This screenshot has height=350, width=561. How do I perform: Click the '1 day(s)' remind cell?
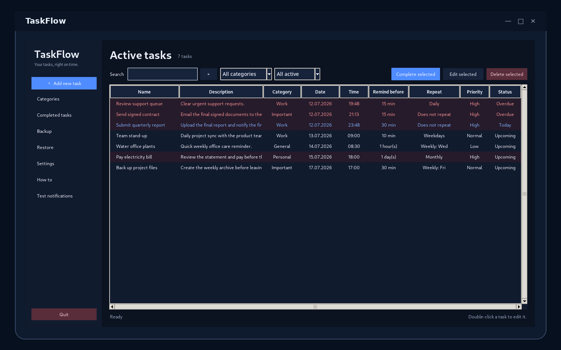[x=388, y=157]
